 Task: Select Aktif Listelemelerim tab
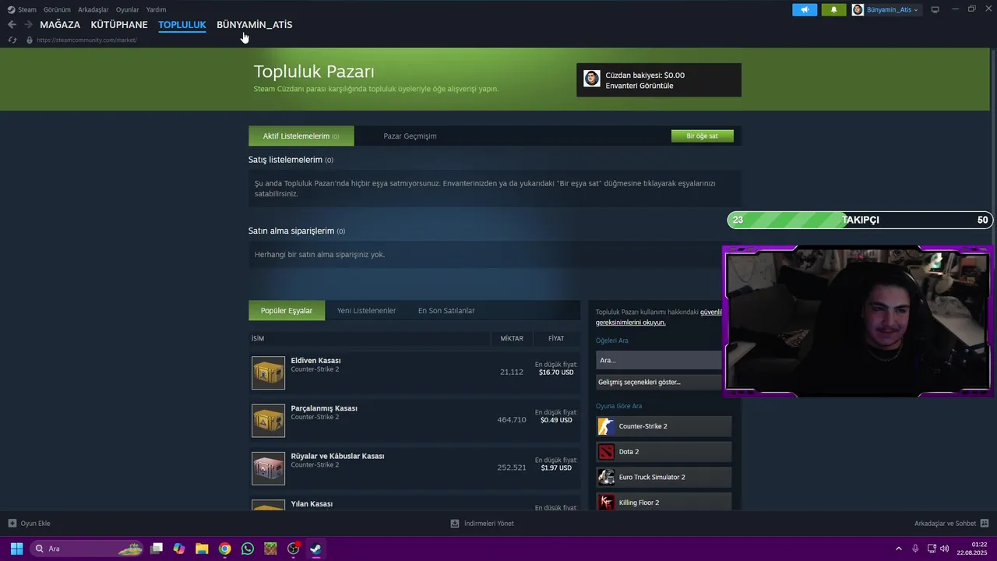(x=301, y=136)
